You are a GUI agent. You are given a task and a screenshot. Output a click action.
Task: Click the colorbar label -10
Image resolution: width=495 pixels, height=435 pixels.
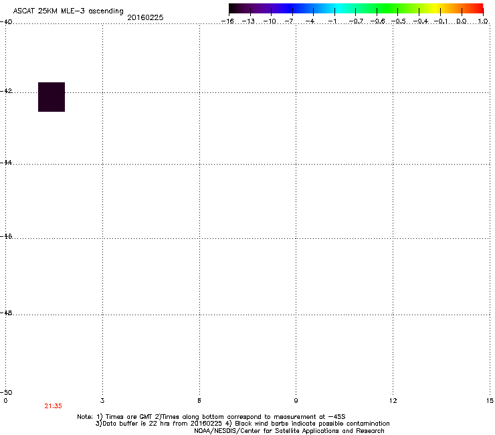(x=270, y=21)
